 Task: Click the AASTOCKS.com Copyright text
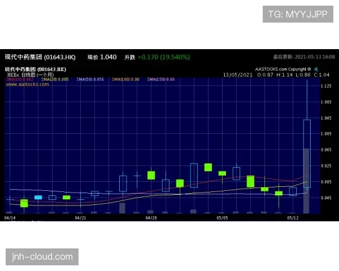point(283,69)
